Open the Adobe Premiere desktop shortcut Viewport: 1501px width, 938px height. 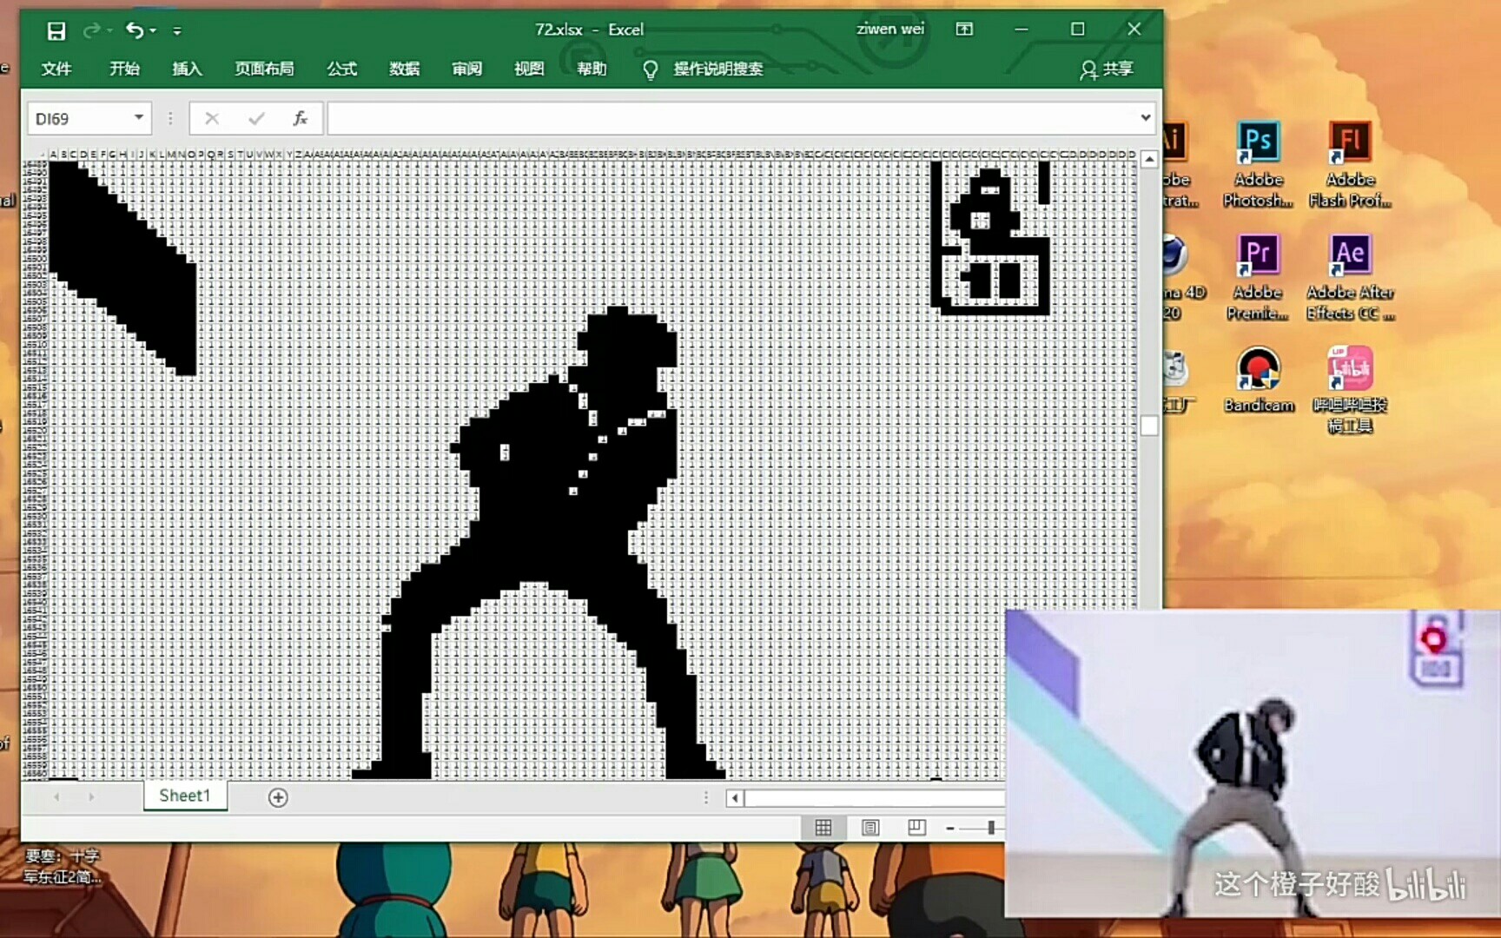[1257, 276]
